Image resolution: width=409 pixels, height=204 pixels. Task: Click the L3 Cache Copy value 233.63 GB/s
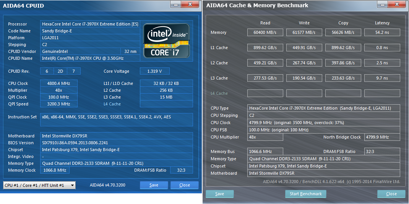coord(343,78)
